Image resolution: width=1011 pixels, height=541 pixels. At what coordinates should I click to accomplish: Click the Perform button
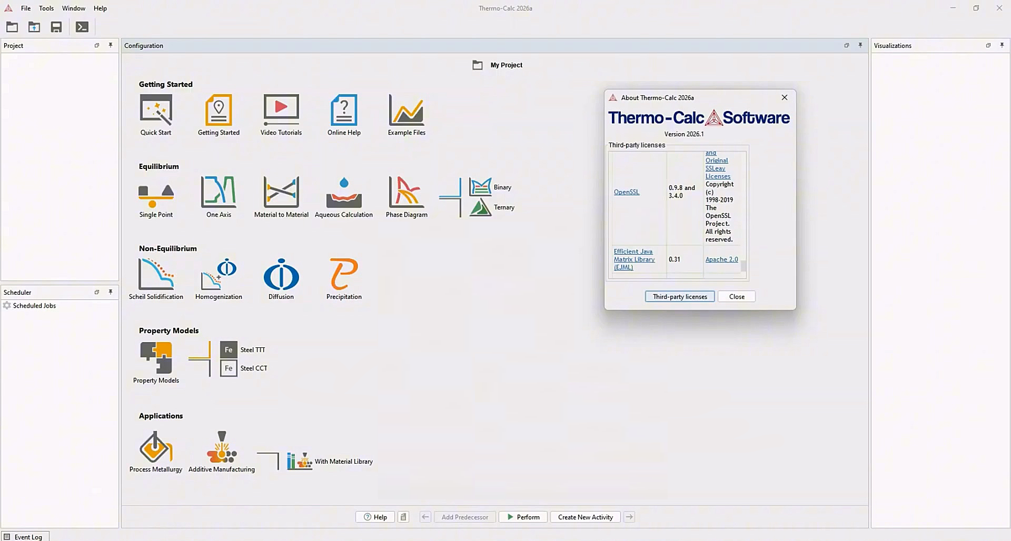tap(523, 517)
